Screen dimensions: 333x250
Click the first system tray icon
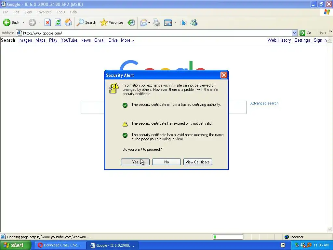pyautogui.click(x=297, y=245)
